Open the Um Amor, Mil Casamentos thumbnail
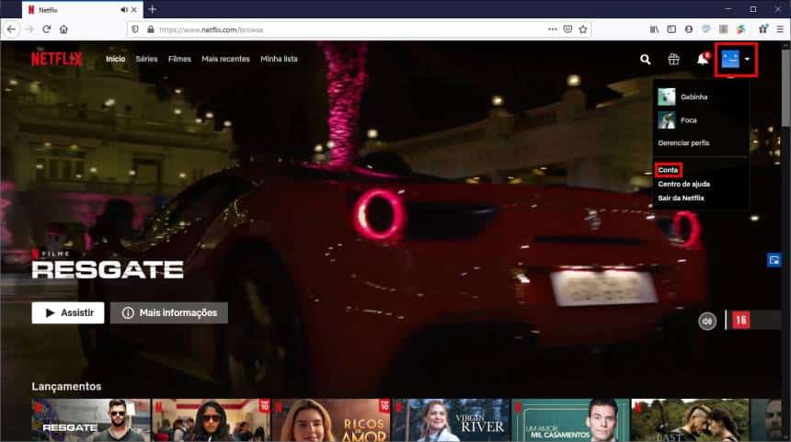 [570, 420]
